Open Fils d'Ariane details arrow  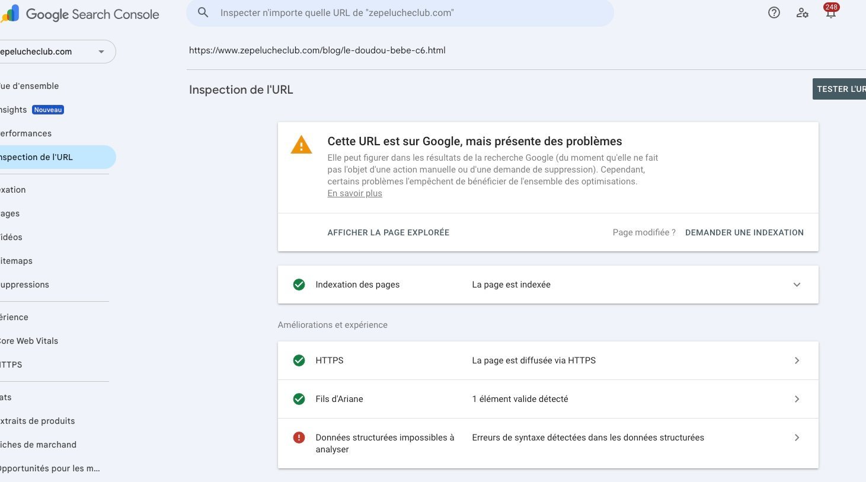point(797,399)
